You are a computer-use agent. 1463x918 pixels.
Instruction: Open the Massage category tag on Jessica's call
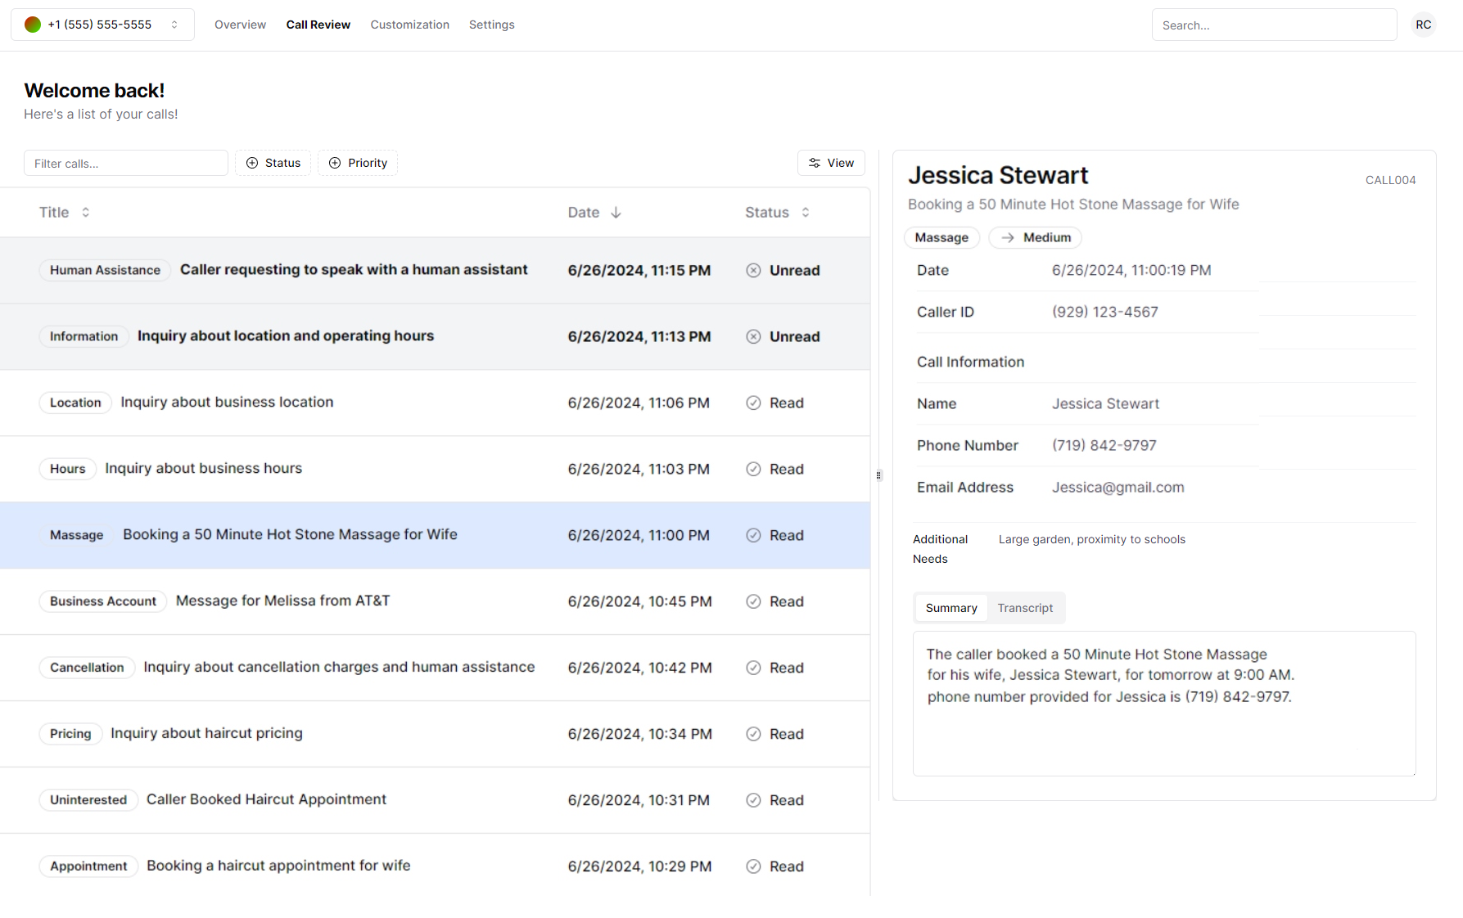[941, 237]
